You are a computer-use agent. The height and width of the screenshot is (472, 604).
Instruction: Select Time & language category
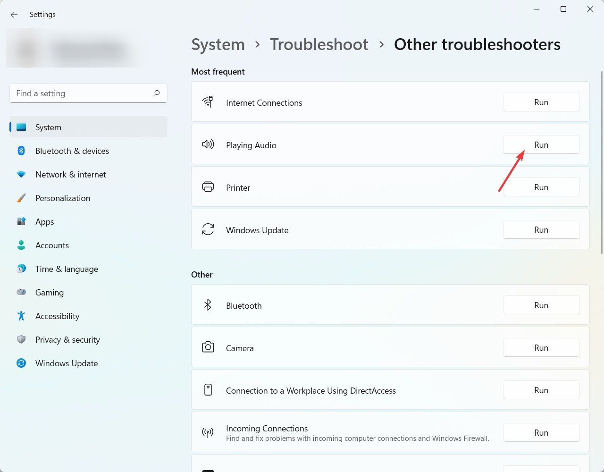point(88,269)
